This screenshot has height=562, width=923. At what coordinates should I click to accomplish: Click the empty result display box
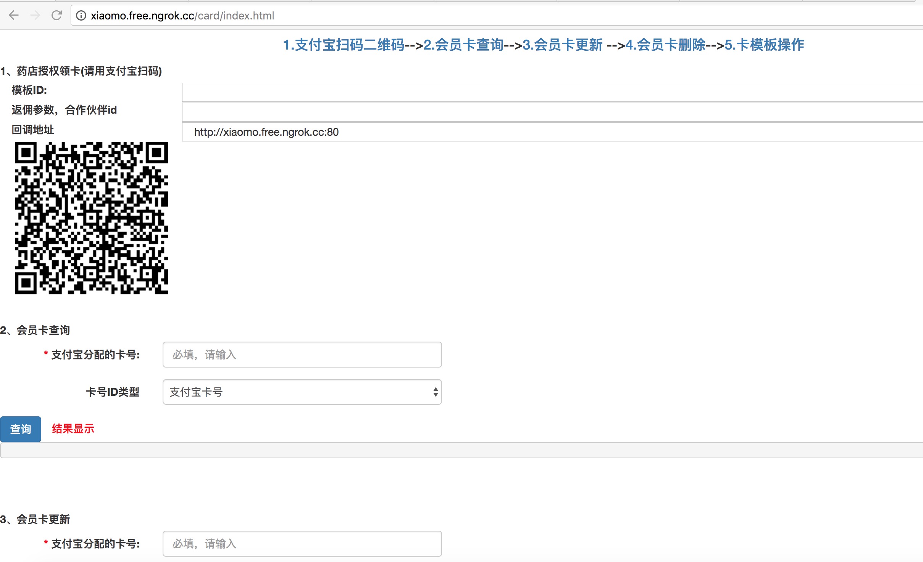click(x=461, y=450)
